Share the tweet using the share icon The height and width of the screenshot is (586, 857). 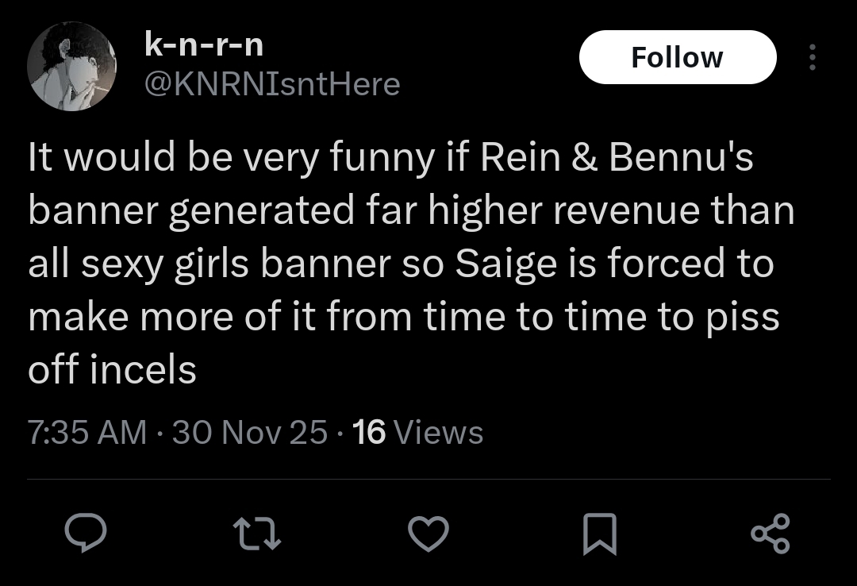771,533
